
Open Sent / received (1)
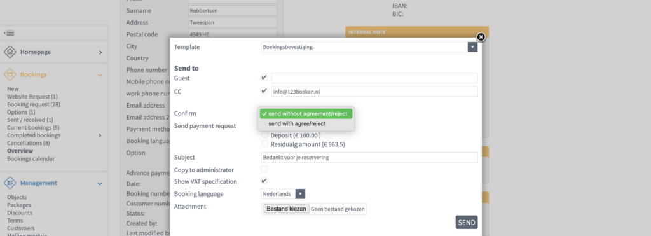click(x=30, y=120)
